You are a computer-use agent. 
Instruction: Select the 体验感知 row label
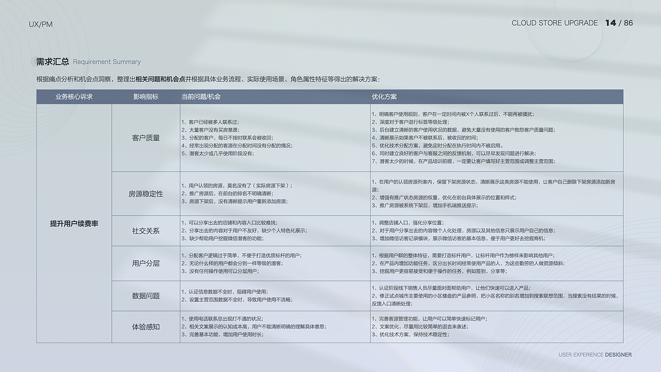[x=146, y=327]
